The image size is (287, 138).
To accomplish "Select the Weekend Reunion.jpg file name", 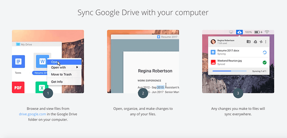I will [x=229, y=61].
